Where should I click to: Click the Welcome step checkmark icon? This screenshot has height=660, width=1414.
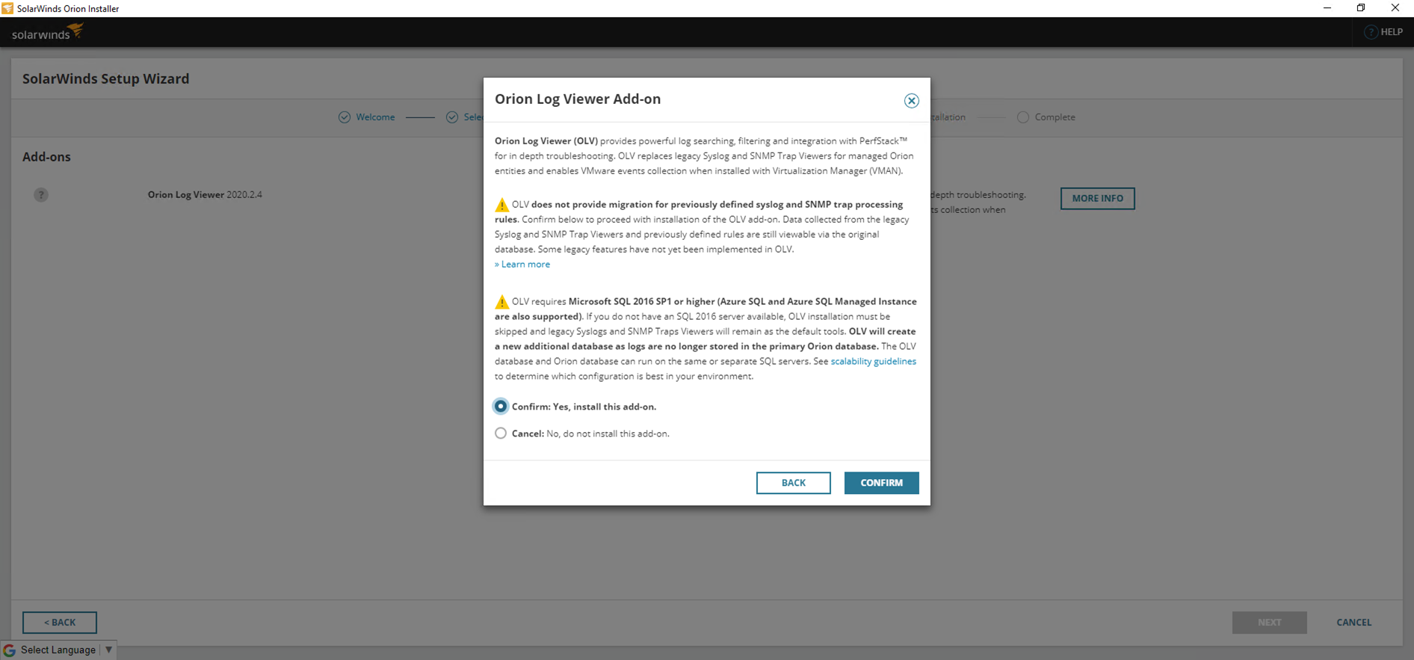point(345,117)
